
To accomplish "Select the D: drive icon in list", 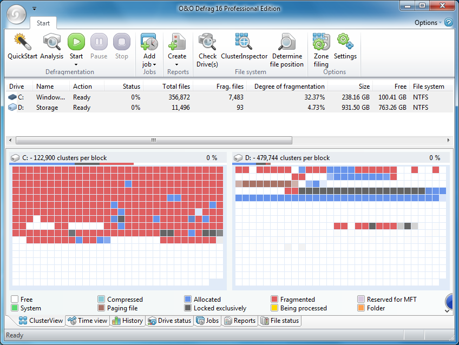I will pyautogui.click(x=12, y=107).
